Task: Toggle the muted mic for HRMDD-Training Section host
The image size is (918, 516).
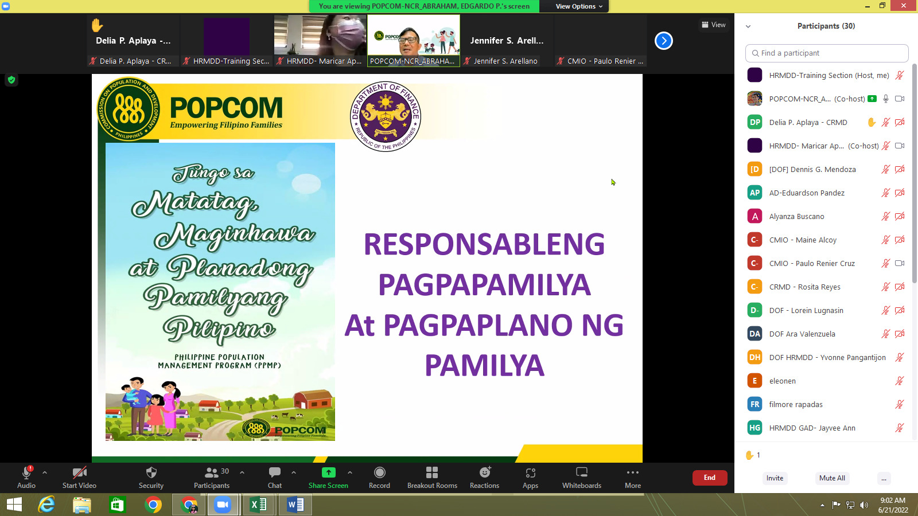Action: [900, 75]
